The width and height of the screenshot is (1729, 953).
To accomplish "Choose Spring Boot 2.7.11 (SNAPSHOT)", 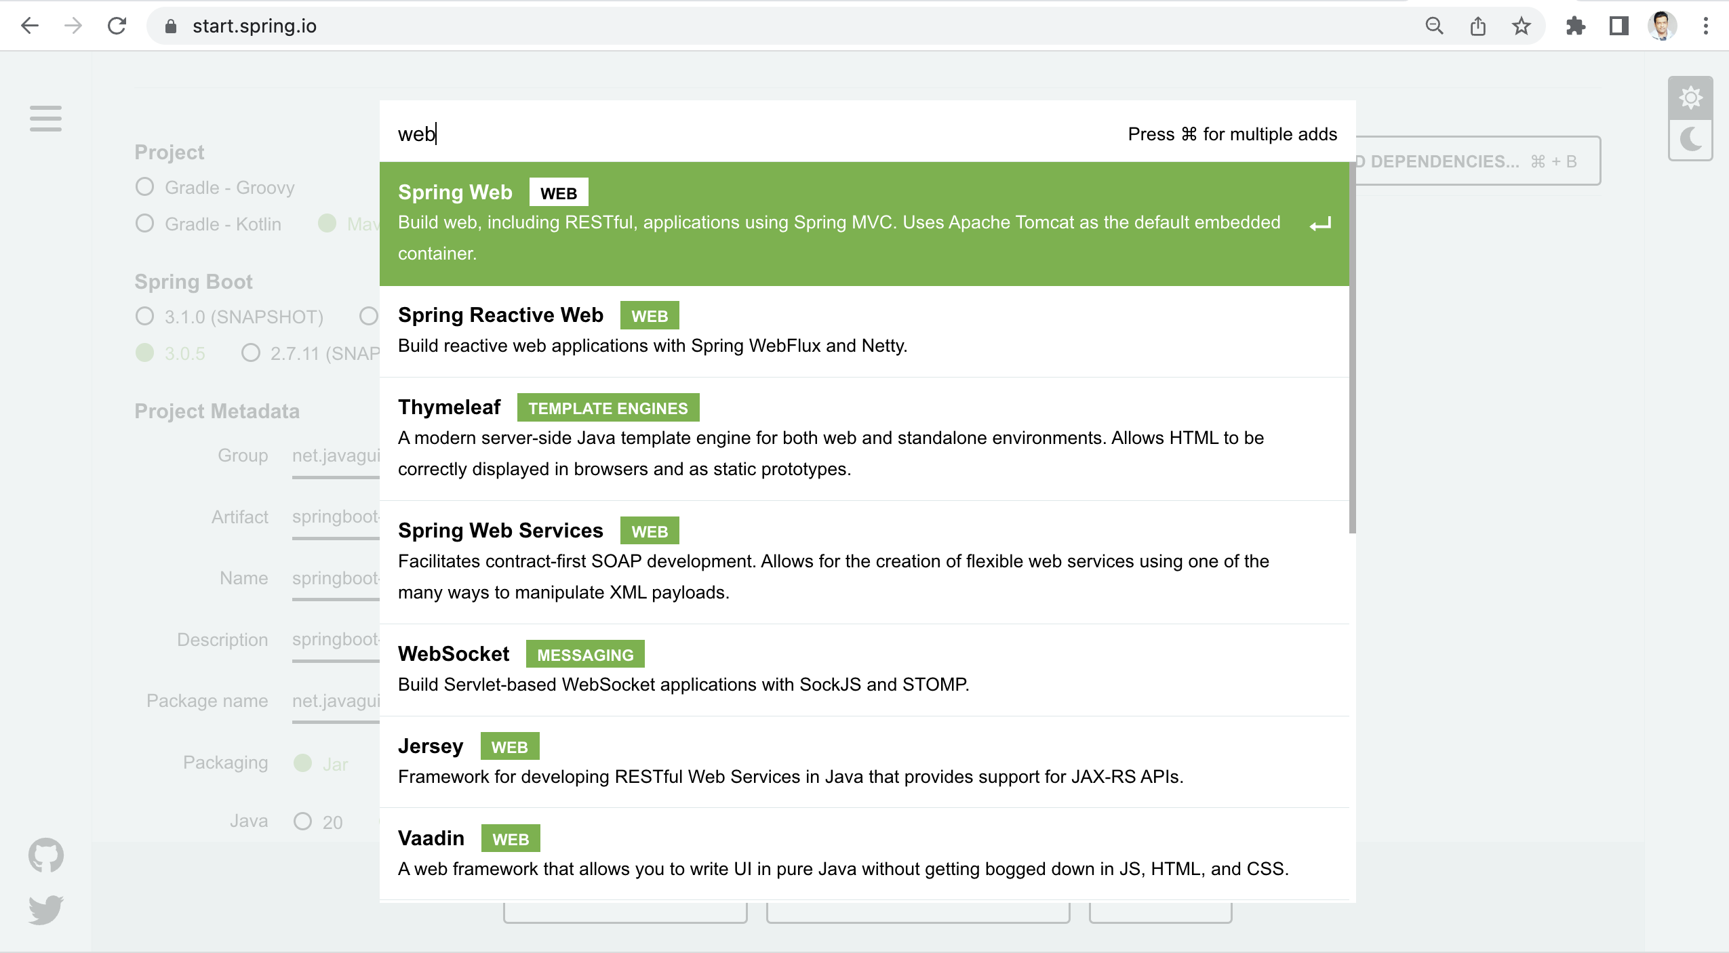I will coord(311,353).
